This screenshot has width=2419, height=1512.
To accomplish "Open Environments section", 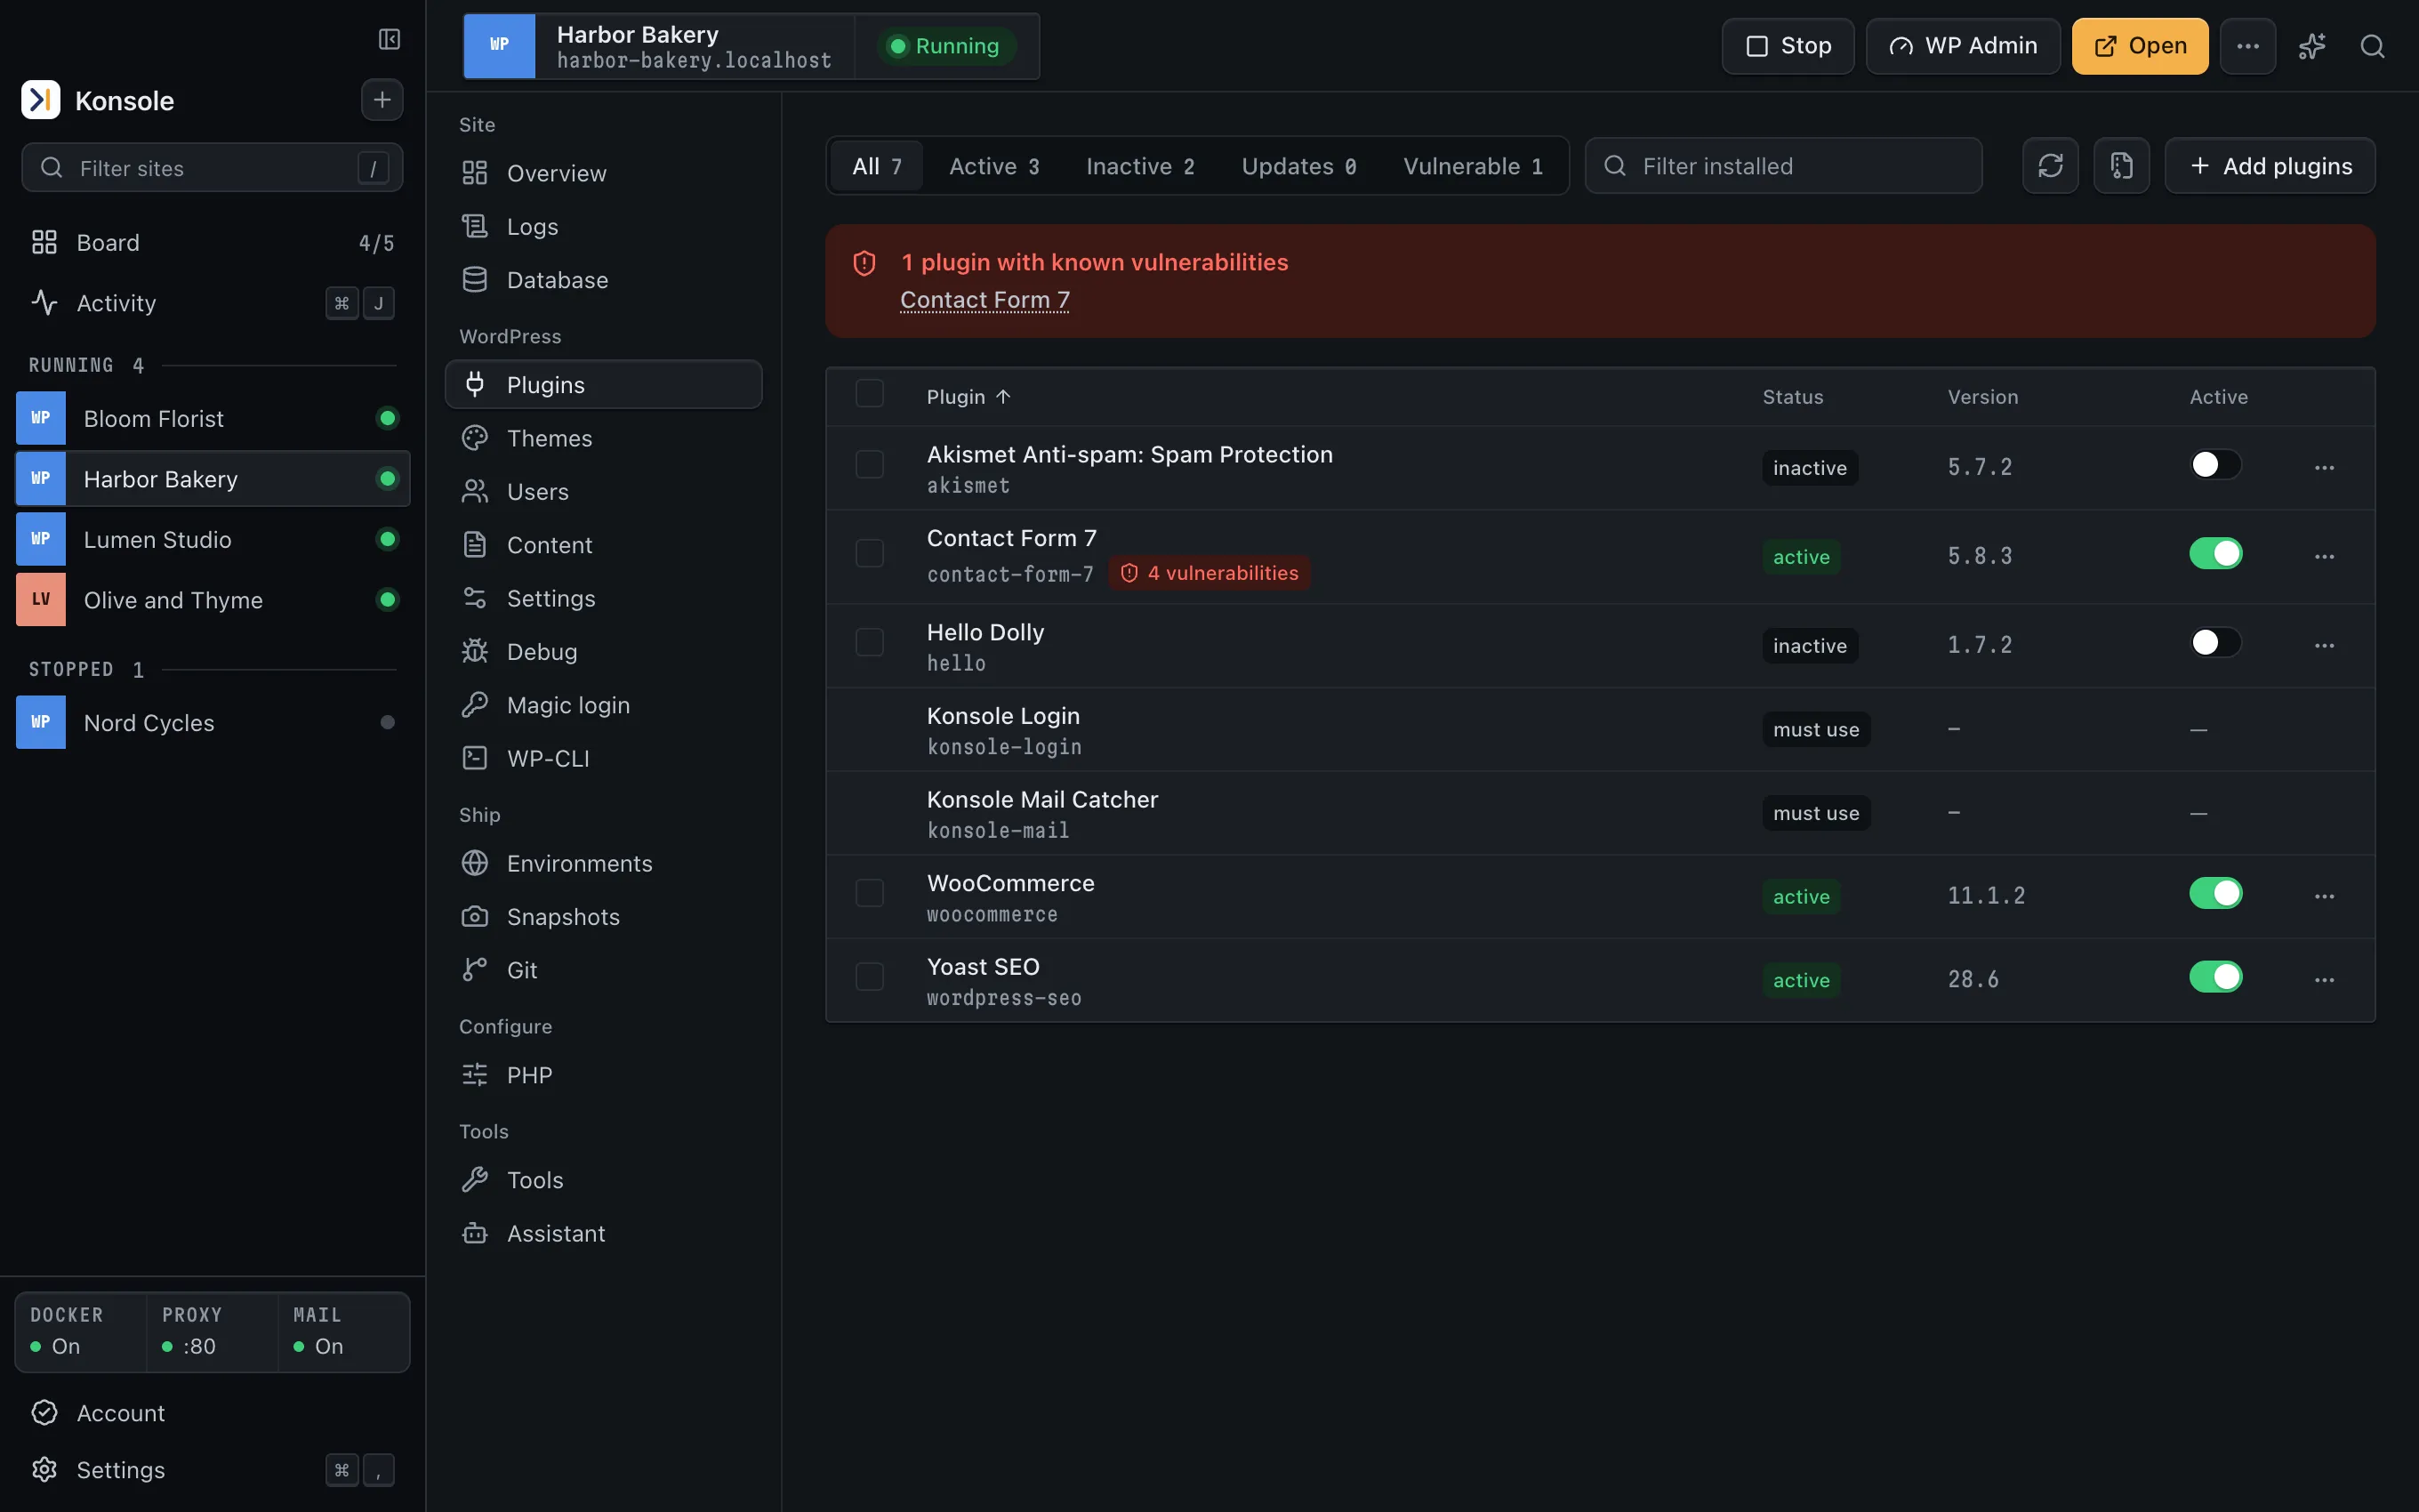I will [x=603, y=863].
